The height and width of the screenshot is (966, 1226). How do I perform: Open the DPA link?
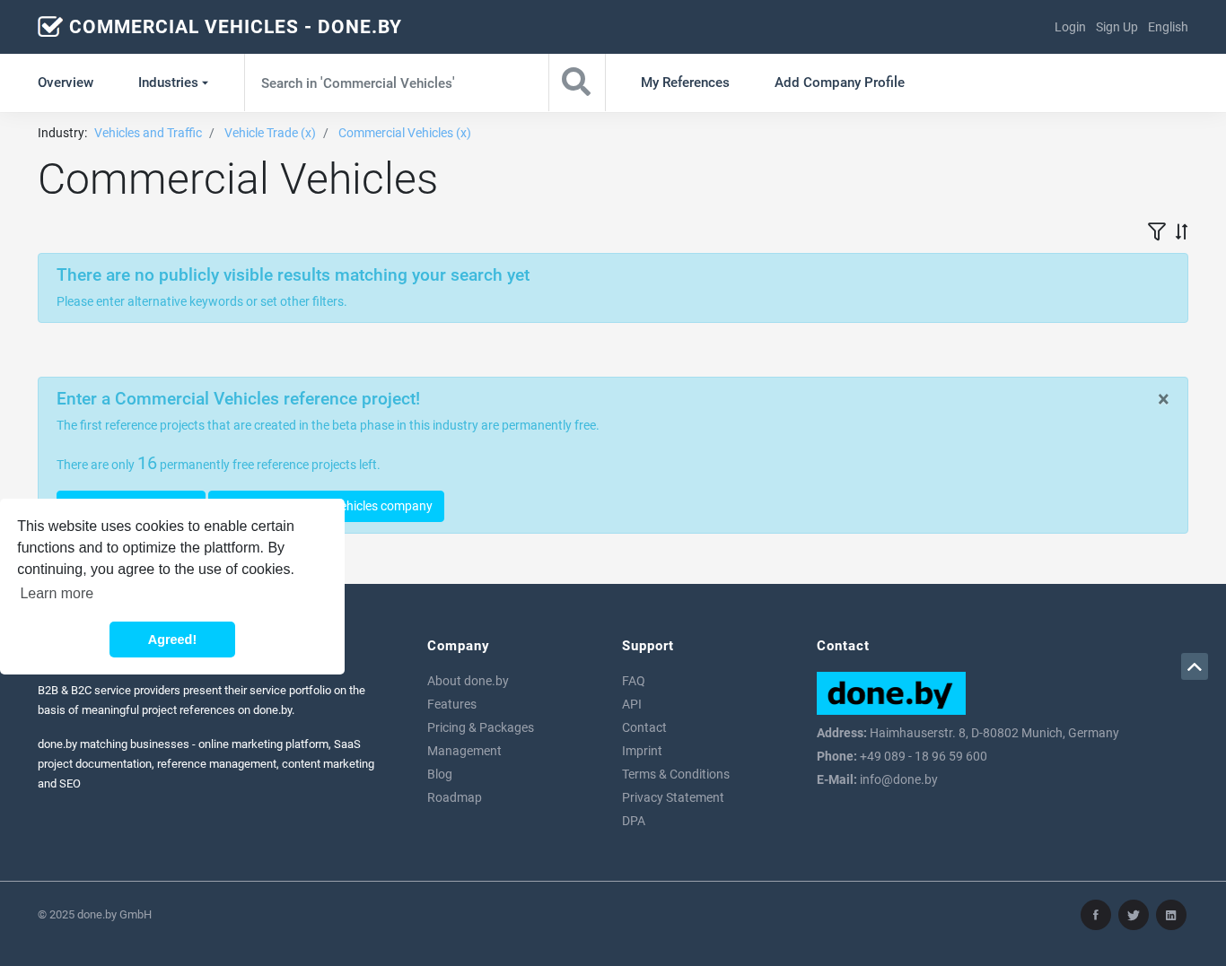(634, 821)
